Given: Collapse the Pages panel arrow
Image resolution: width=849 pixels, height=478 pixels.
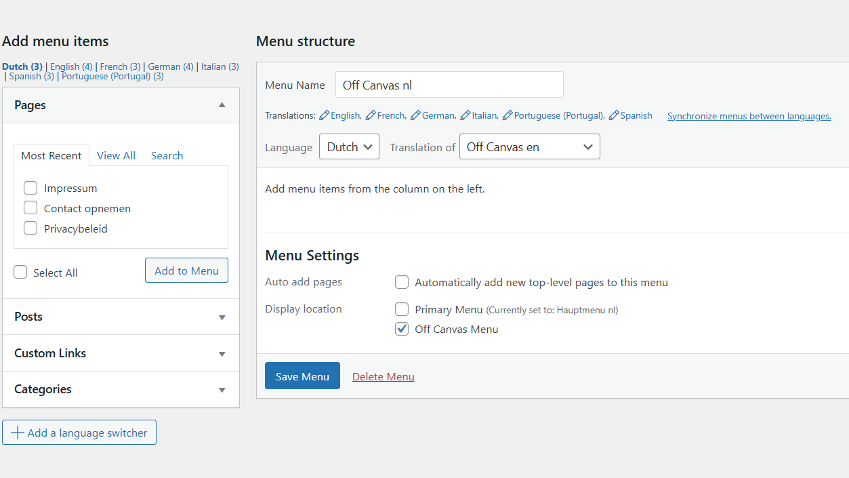Looking at the screenshot, I should (222, 105).
